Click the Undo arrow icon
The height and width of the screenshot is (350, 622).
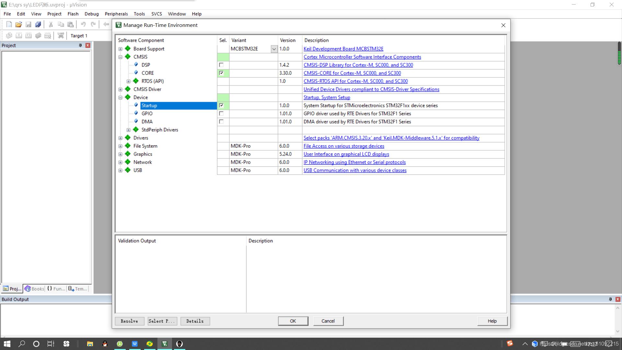click(83, 24)
